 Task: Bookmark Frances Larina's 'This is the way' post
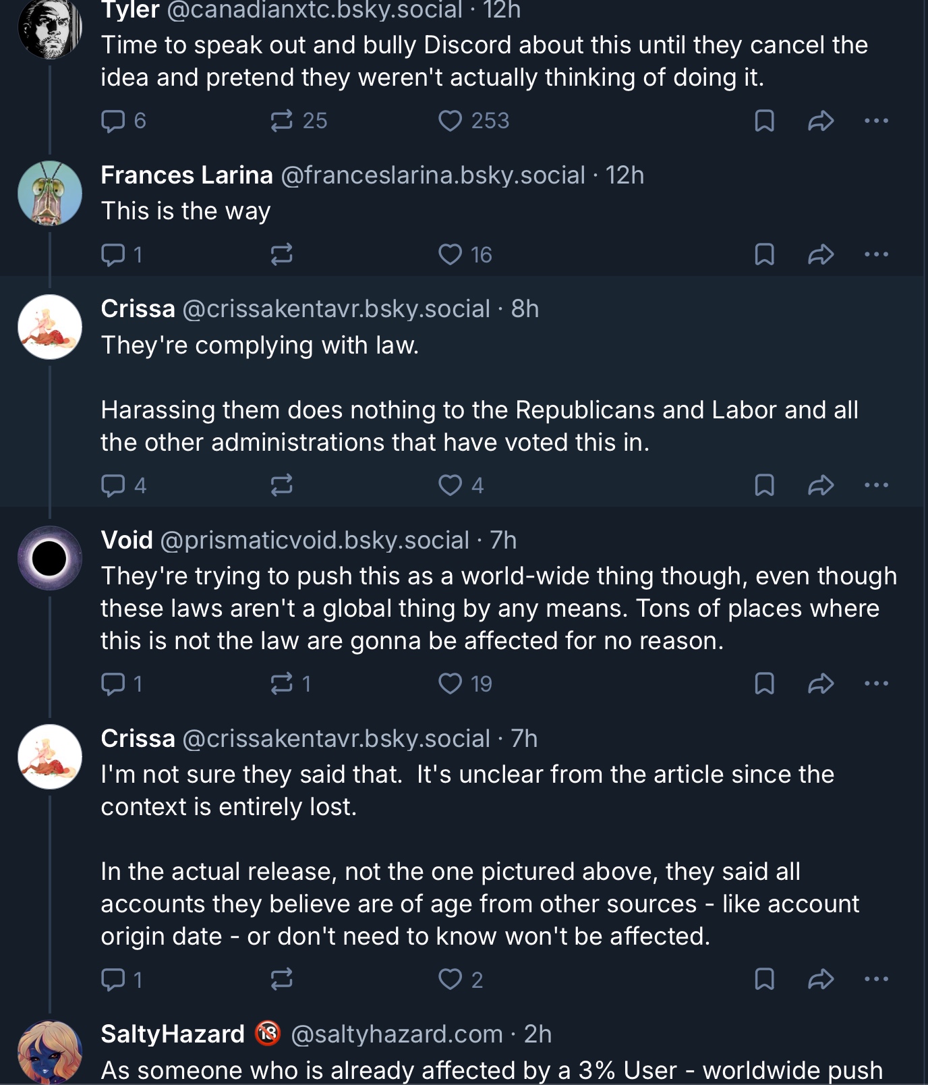click(x=764, y=254)
